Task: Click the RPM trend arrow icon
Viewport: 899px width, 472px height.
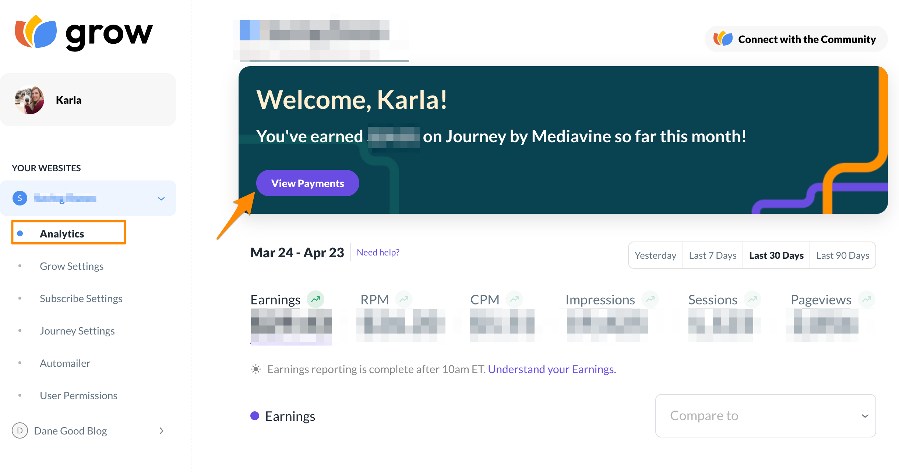Action: (x=404, y=299)
